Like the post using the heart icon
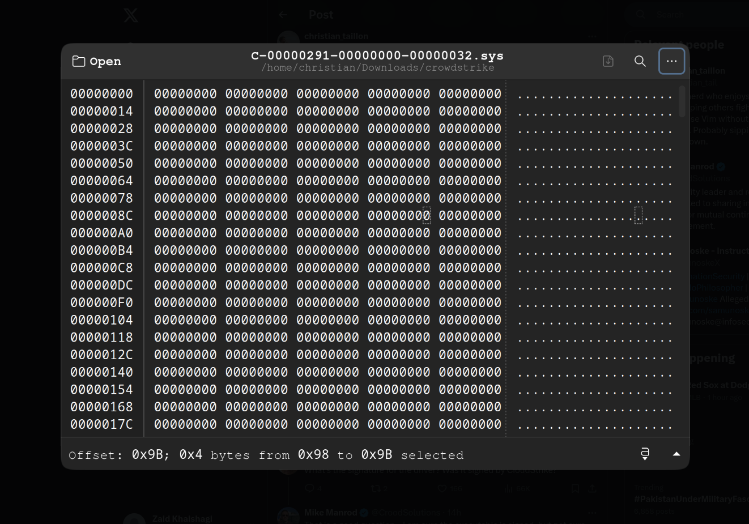This screenshot has width=749, height=524. click(442, 488)
